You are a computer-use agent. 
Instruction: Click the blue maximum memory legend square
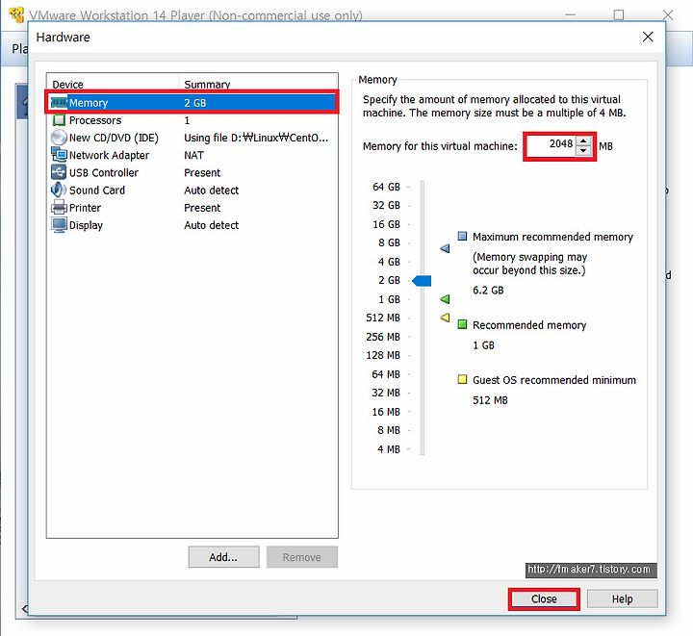coord(462,236)
